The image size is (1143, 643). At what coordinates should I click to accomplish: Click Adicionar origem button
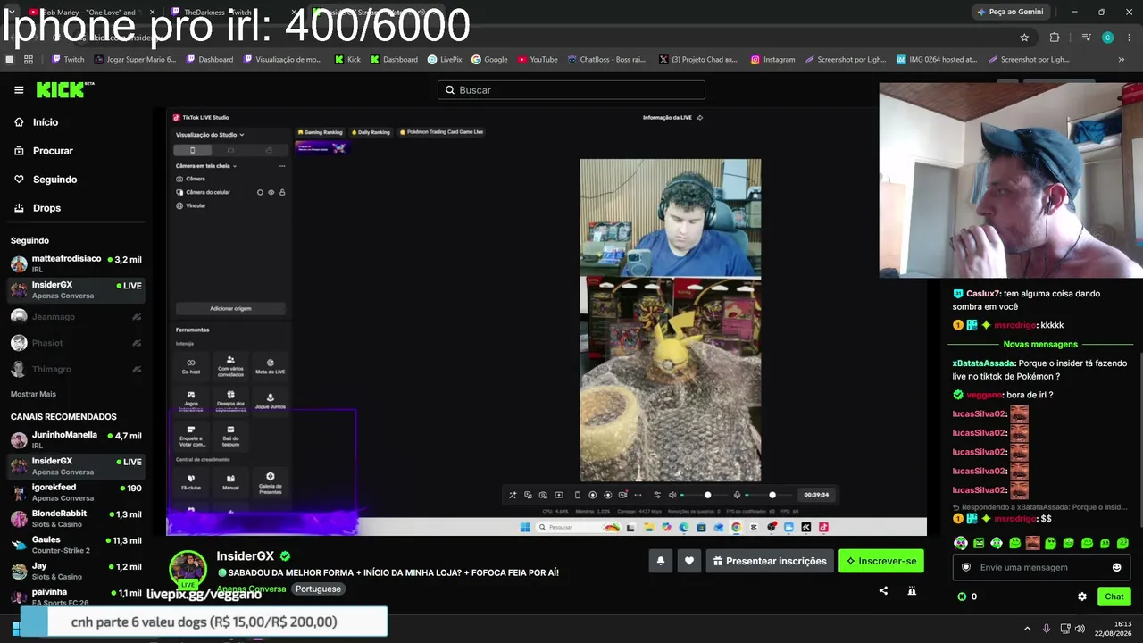(x=230, y=308)
